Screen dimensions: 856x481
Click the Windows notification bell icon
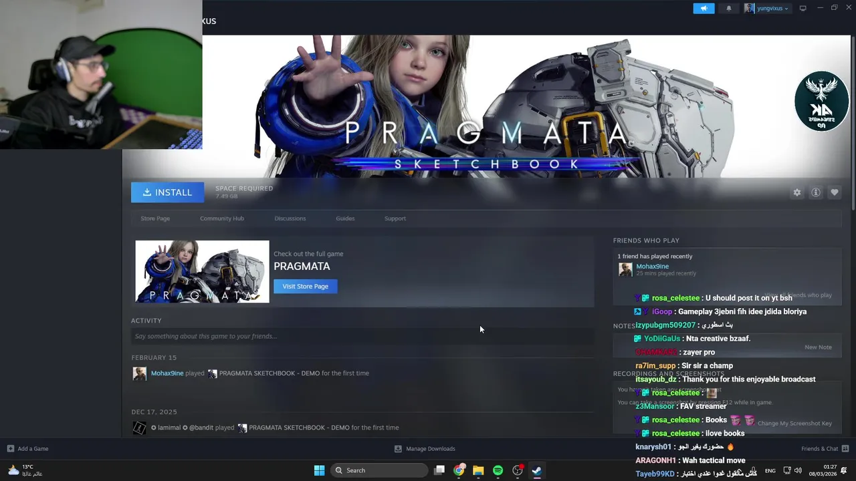click(x=844, y=470)
